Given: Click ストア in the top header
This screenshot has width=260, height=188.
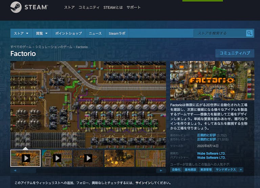Looking at the screenshot, I should [69, 7].
